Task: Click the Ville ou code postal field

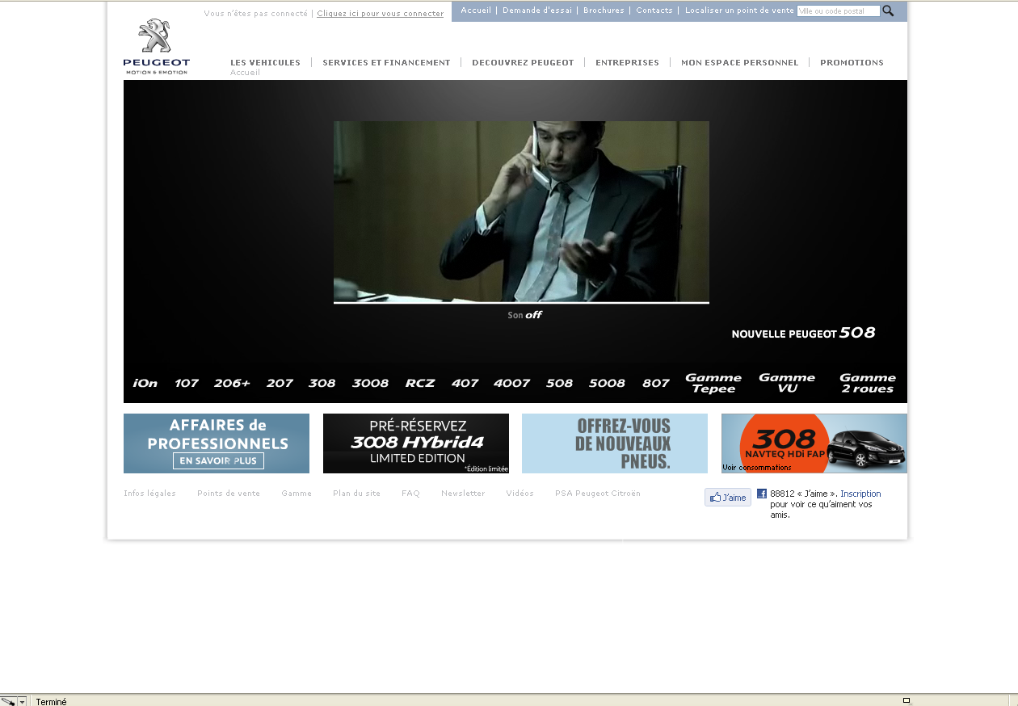Action: [x=838, y=11]
